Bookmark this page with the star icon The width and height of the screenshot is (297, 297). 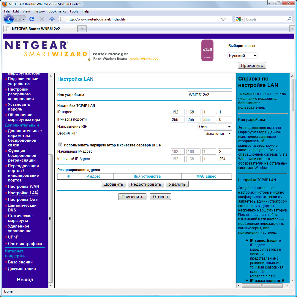click(224, 19)
